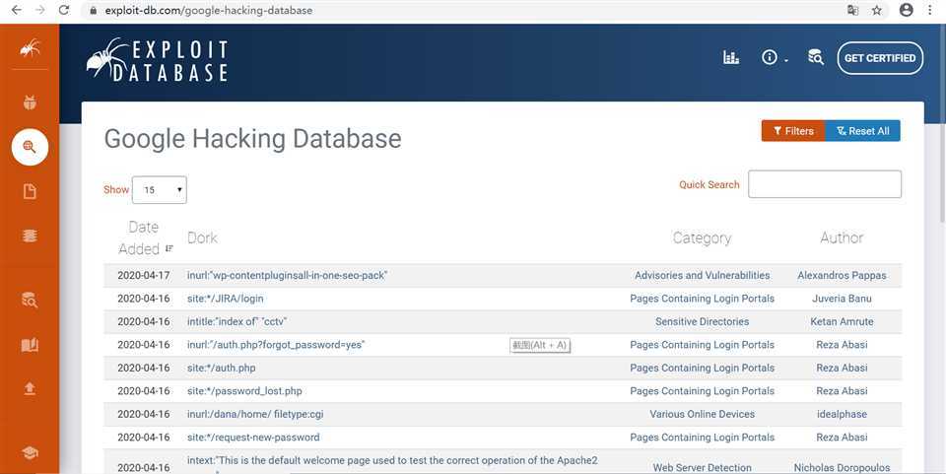
Task: Open dork site:*/JIRA/login
Action: pos(225,299)
